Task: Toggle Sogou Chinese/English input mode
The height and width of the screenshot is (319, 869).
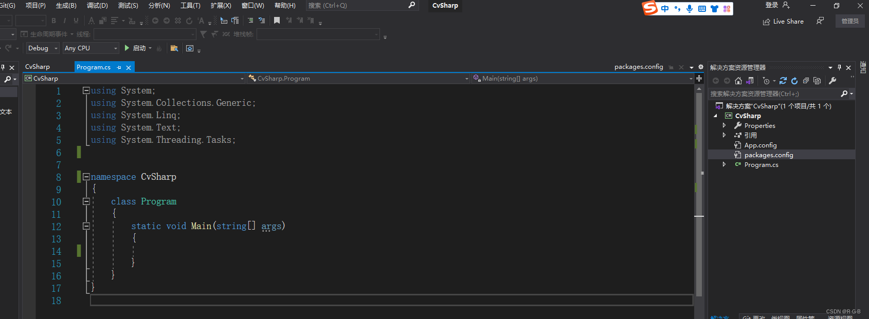Action: pos(665,9)
